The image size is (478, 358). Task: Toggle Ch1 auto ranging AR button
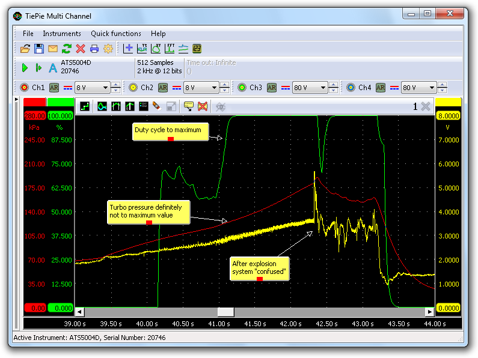coord(54,88)
